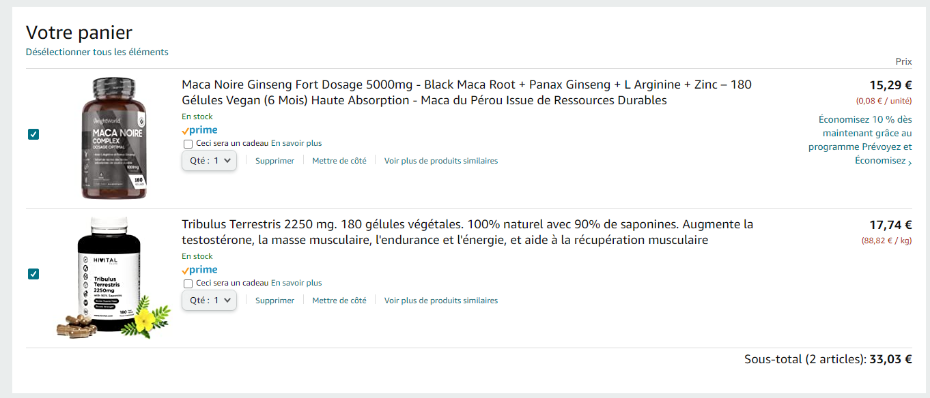Open Tribulus Terrestris 2250 mg product title
Screen dimensions: 930x398
coord(467,232)
